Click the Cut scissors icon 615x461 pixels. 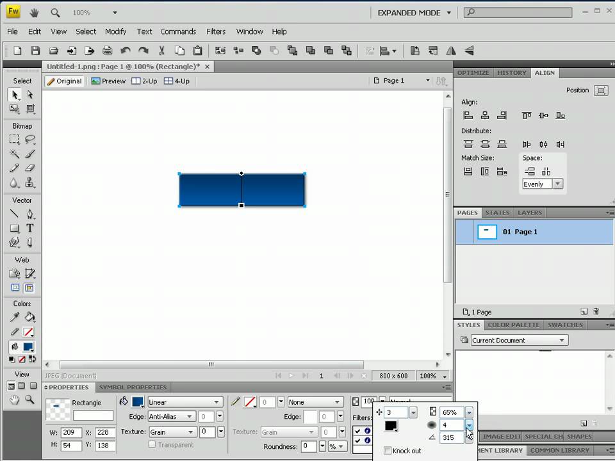161,51
